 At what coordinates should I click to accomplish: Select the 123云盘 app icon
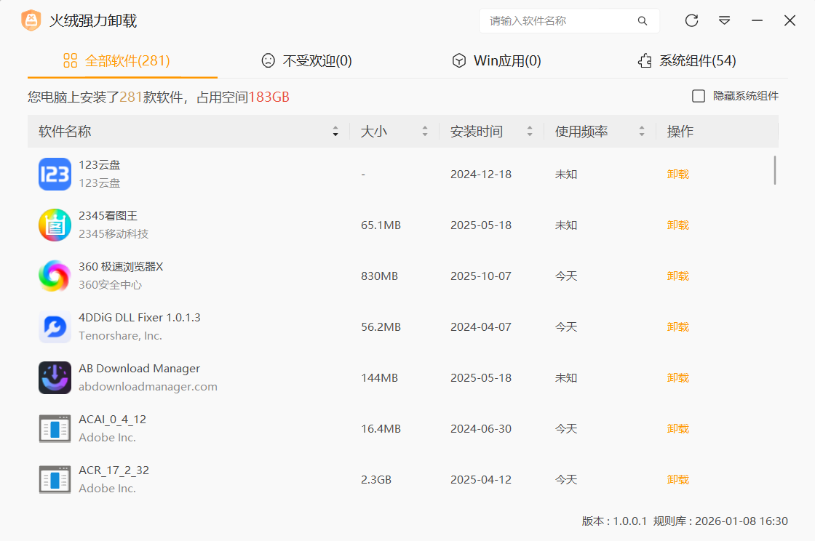55,174
